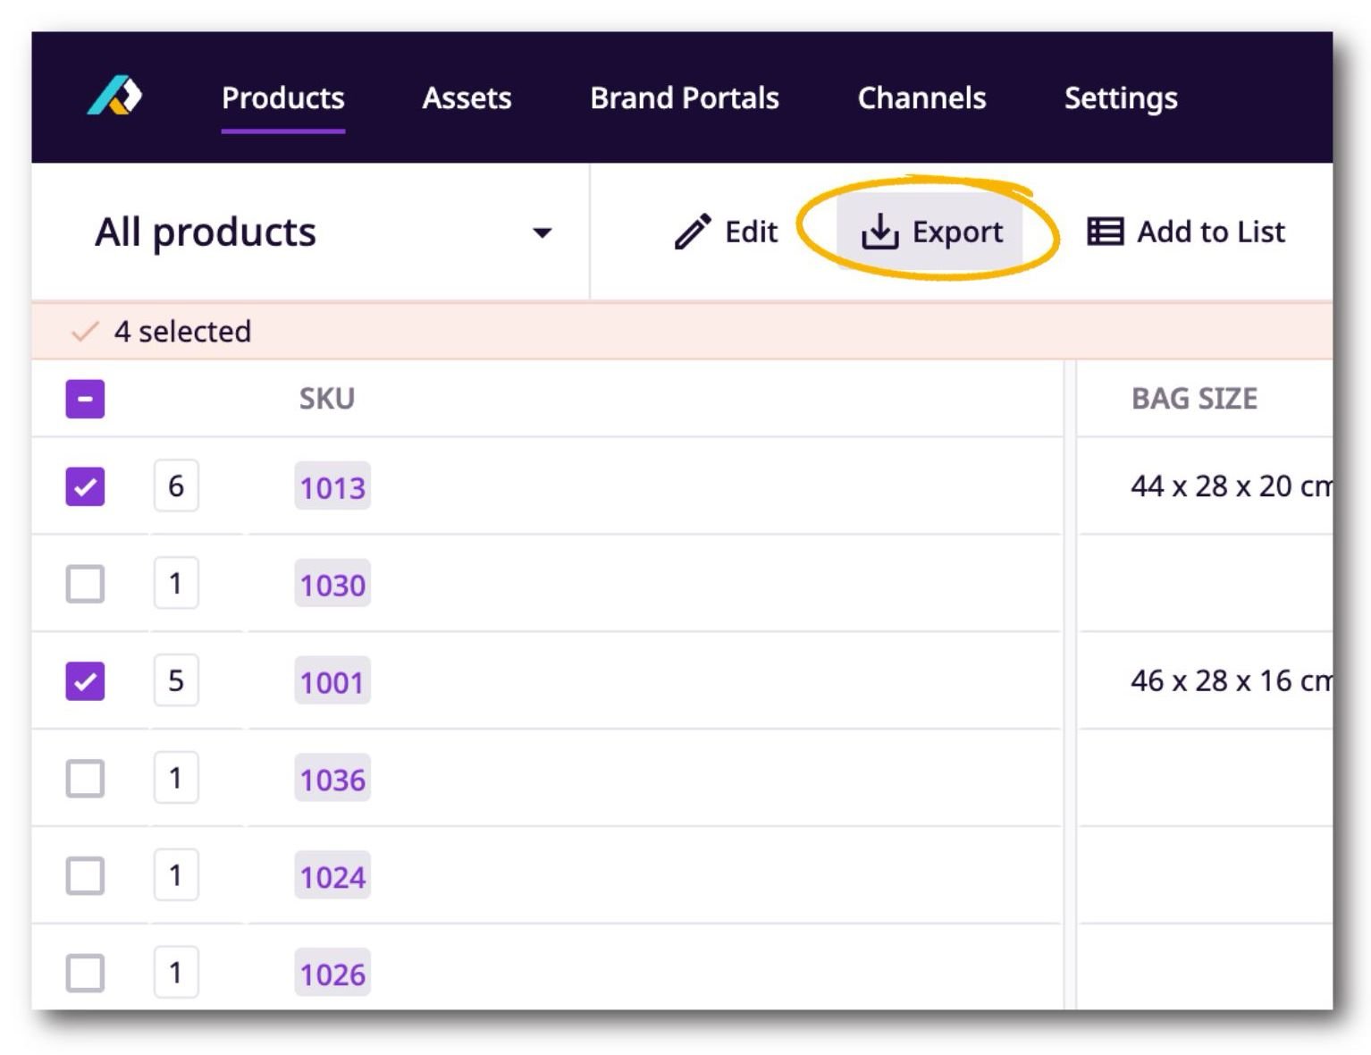Check the checkbox for SKU 1036
Image resolution: width=1371 pixels, height=1055 pixels.
coord(86,779)
